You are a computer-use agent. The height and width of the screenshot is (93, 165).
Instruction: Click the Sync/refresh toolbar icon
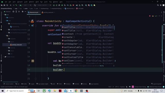(x=7, y=5)
